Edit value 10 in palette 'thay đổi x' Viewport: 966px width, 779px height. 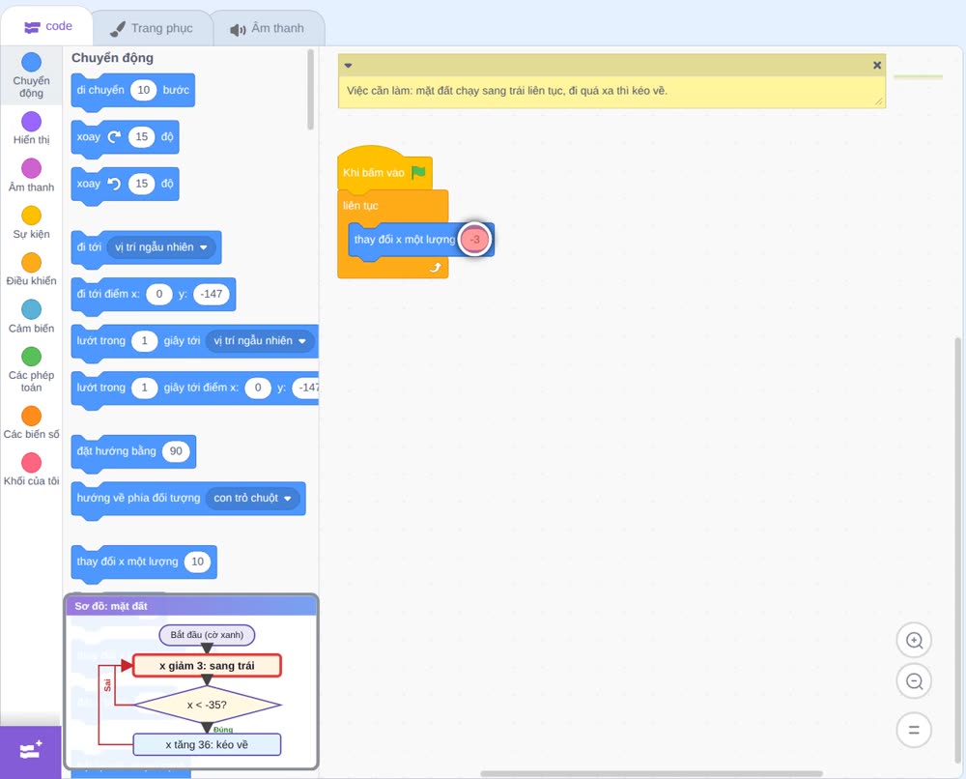click(198, 562)
